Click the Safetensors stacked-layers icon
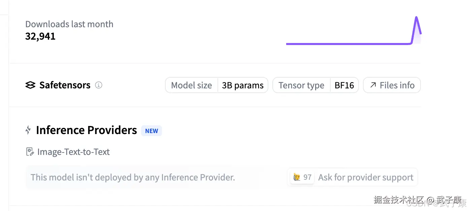Screen dimensions: 468x211 tap(30, 85)
